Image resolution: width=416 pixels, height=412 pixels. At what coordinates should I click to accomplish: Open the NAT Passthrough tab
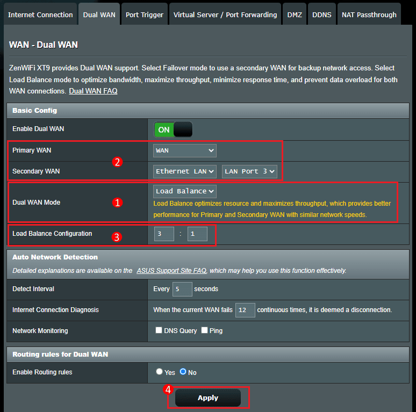(x=369, y=15)
